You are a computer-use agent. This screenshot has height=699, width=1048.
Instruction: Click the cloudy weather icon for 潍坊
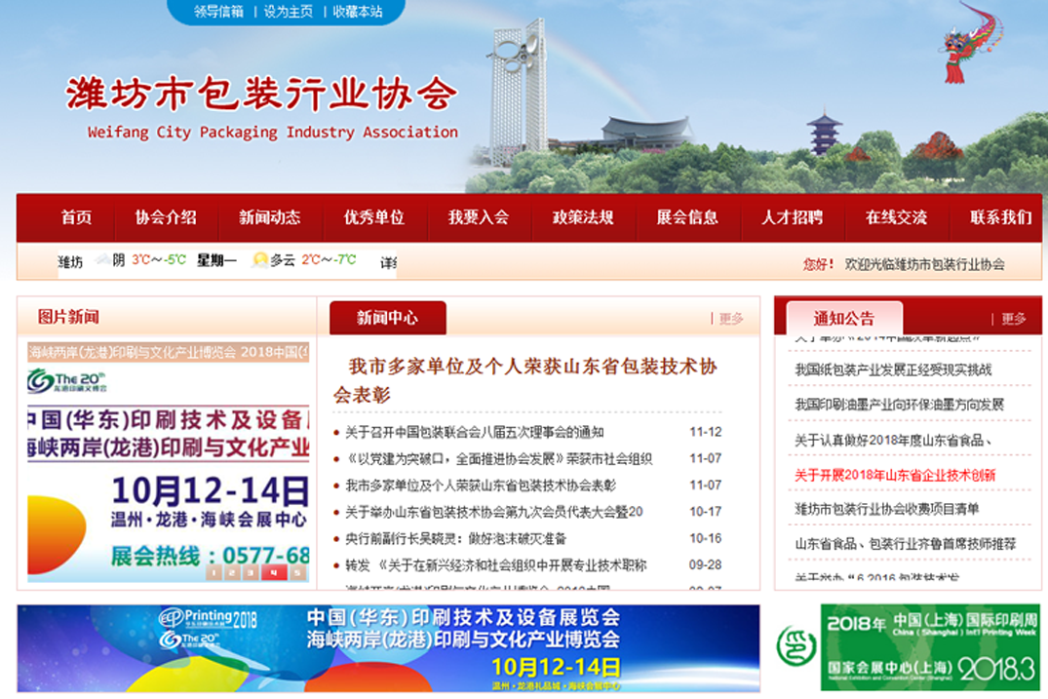click(102, 259)
